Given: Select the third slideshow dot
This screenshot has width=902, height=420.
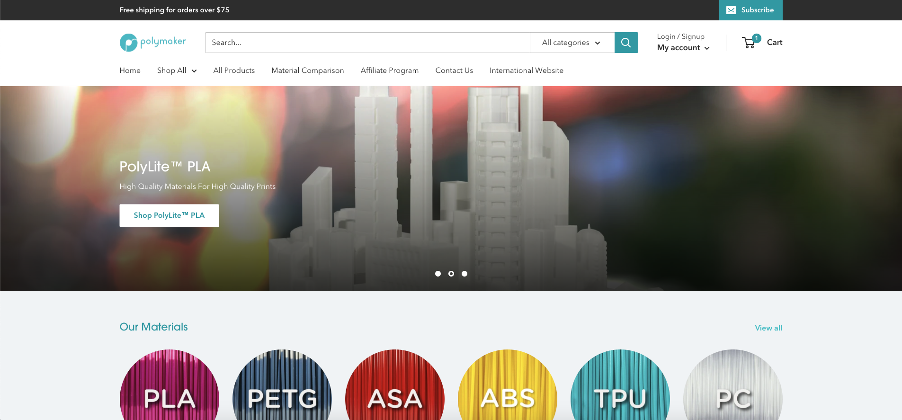Looking at the screenshot, I should pos(464,274).
